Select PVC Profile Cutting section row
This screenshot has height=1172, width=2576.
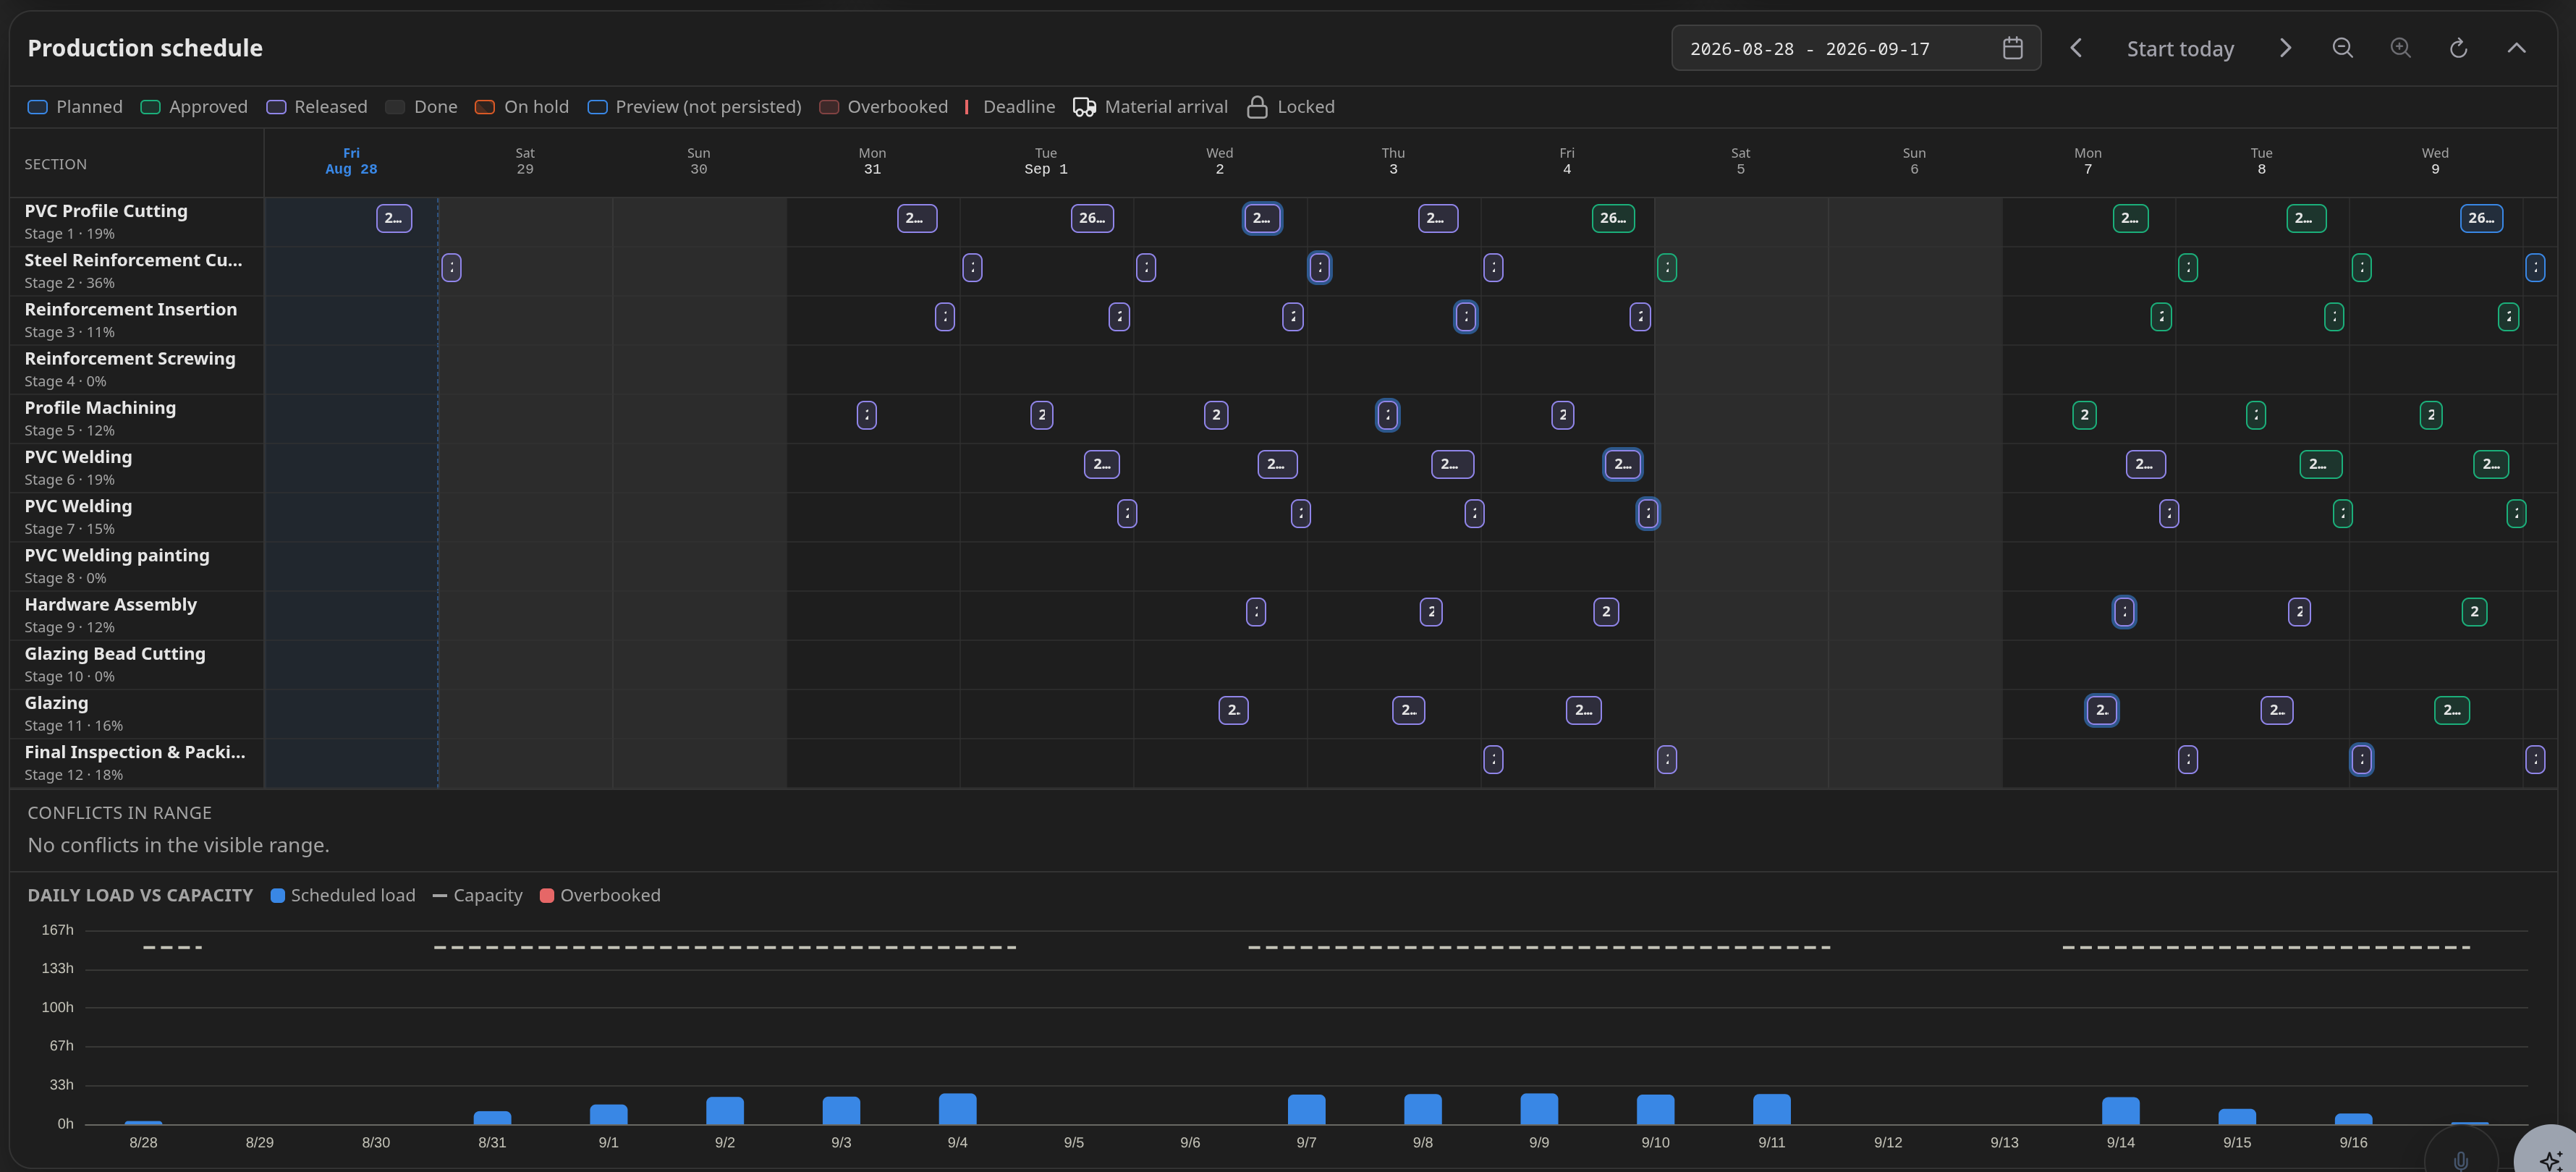pos(137,222)
